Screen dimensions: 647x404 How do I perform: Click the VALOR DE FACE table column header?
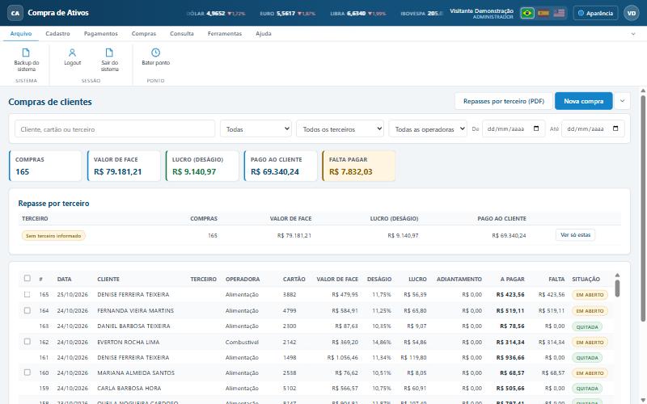pos(337,279)
